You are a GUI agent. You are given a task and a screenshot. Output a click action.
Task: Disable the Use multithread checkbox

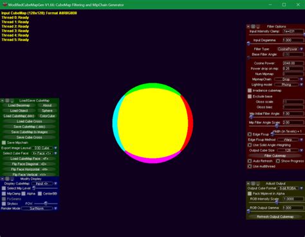[x=250, y=166]
